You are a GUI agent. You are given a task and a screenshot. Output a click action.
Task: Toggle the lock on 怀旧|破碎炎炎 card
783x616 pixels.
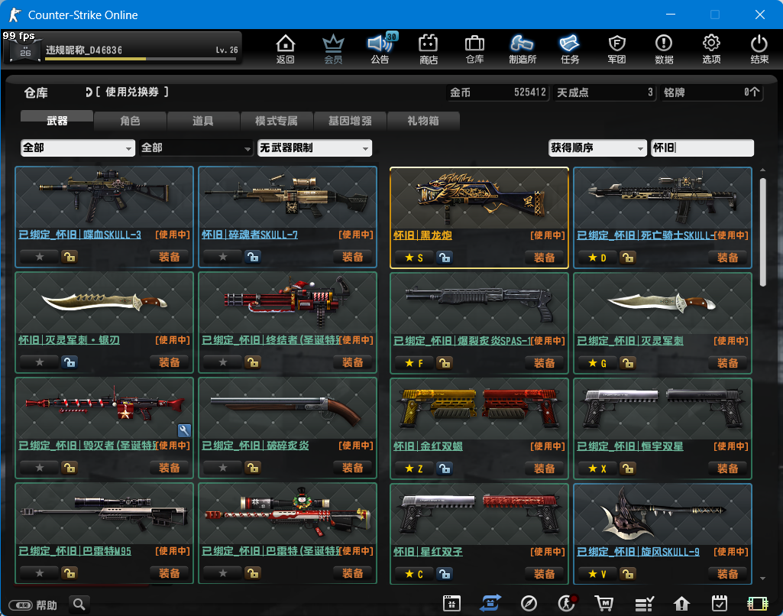(253, 468)
